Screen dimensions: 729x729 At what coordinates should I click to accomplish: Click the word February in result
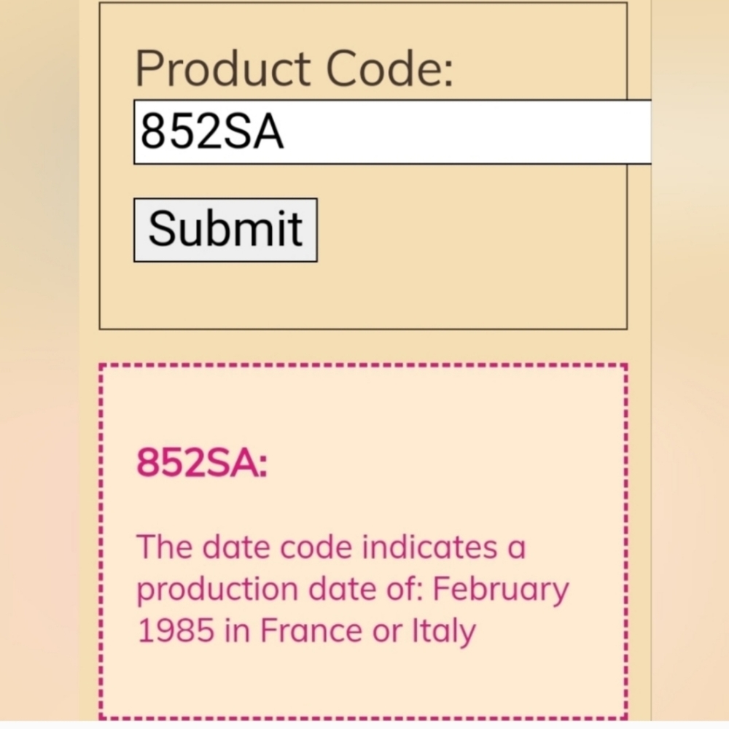click(501, 590)
